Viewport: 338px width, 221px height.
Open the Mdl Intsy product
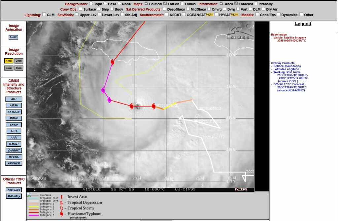click(x=14, y=196)
